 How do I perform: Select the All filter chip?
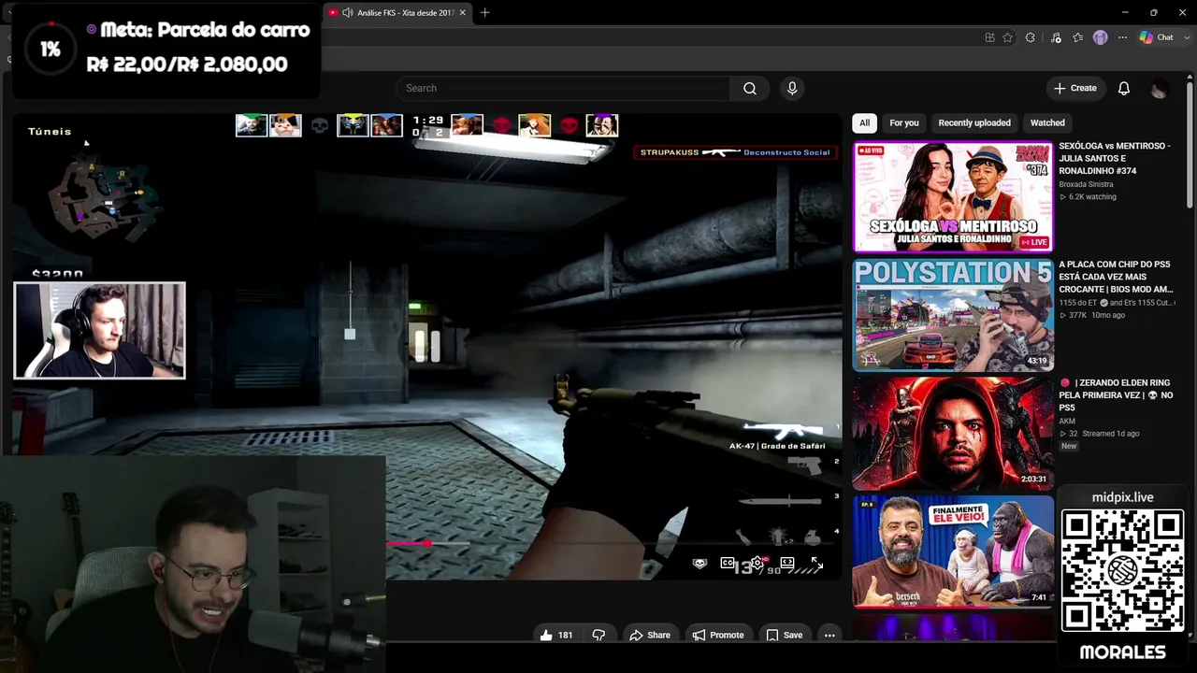click(864, 122)
